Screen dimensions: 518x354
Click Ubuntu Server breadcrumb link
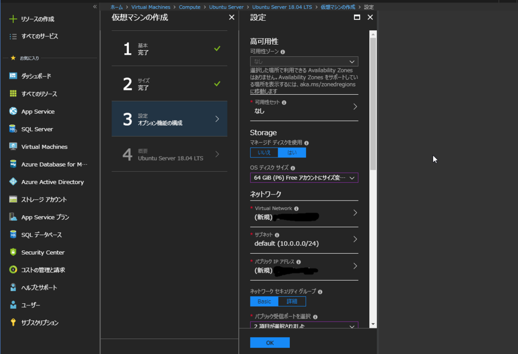pos(226,7)
